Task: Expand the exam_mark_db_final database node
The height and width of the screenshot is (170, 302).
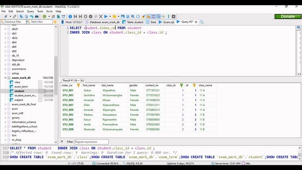Action: click(x=5, y=104)
